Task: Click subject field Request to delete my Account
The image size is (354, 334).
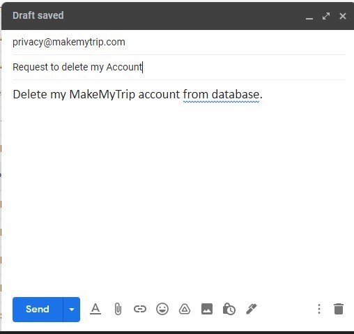Action: [179, 67]
